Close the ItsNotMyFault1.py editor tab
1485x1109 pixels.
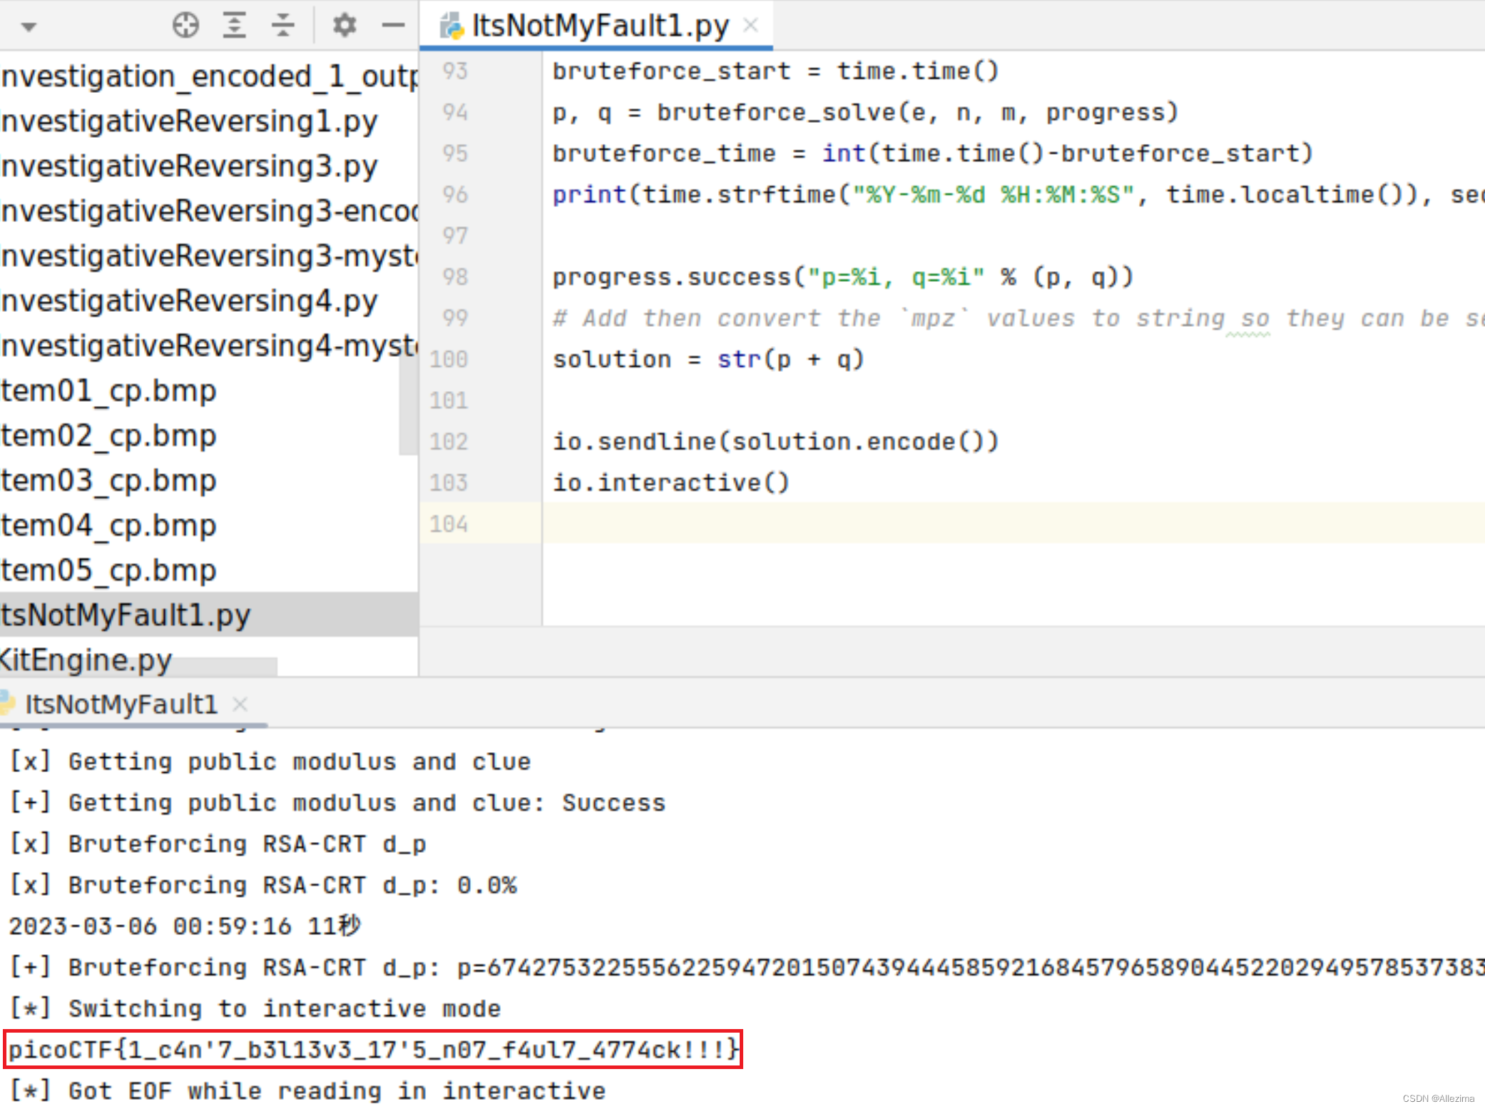point(750,25)
